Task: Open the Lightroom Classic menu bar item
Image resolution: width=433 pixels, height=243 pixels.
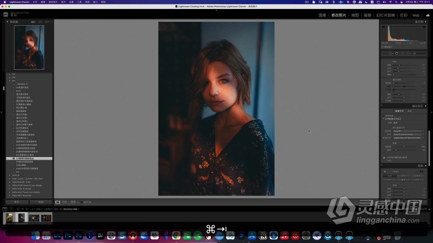Action: pyautogui.click(x=19, y=2)
